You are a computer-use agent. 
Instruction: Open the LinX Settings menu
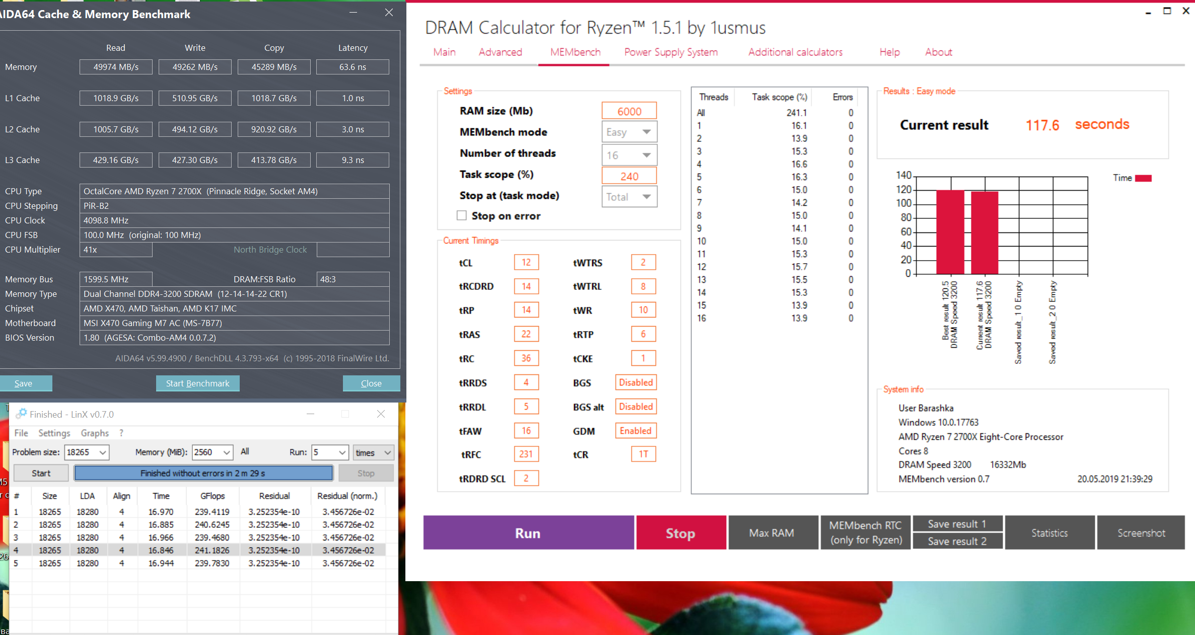click(x=54, y=433)
